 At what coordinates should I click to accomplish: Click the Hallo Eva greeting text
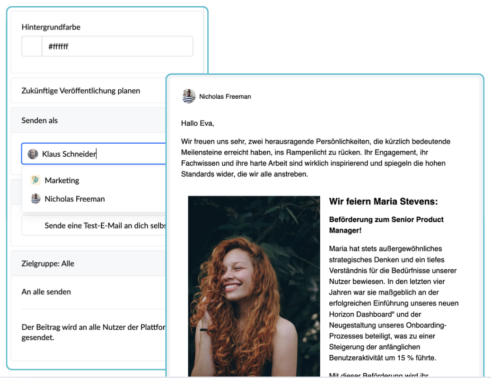click(198, 123)
